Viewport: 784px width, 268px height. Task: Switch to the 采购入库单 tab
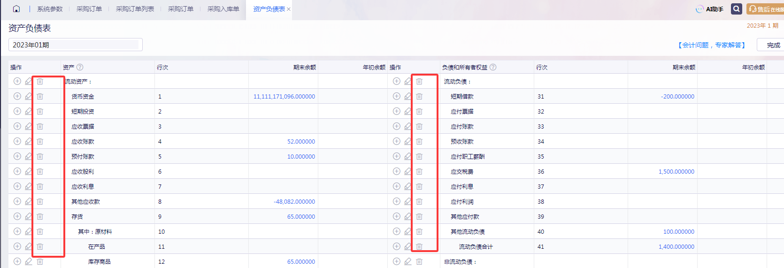(x=223, y=9)
